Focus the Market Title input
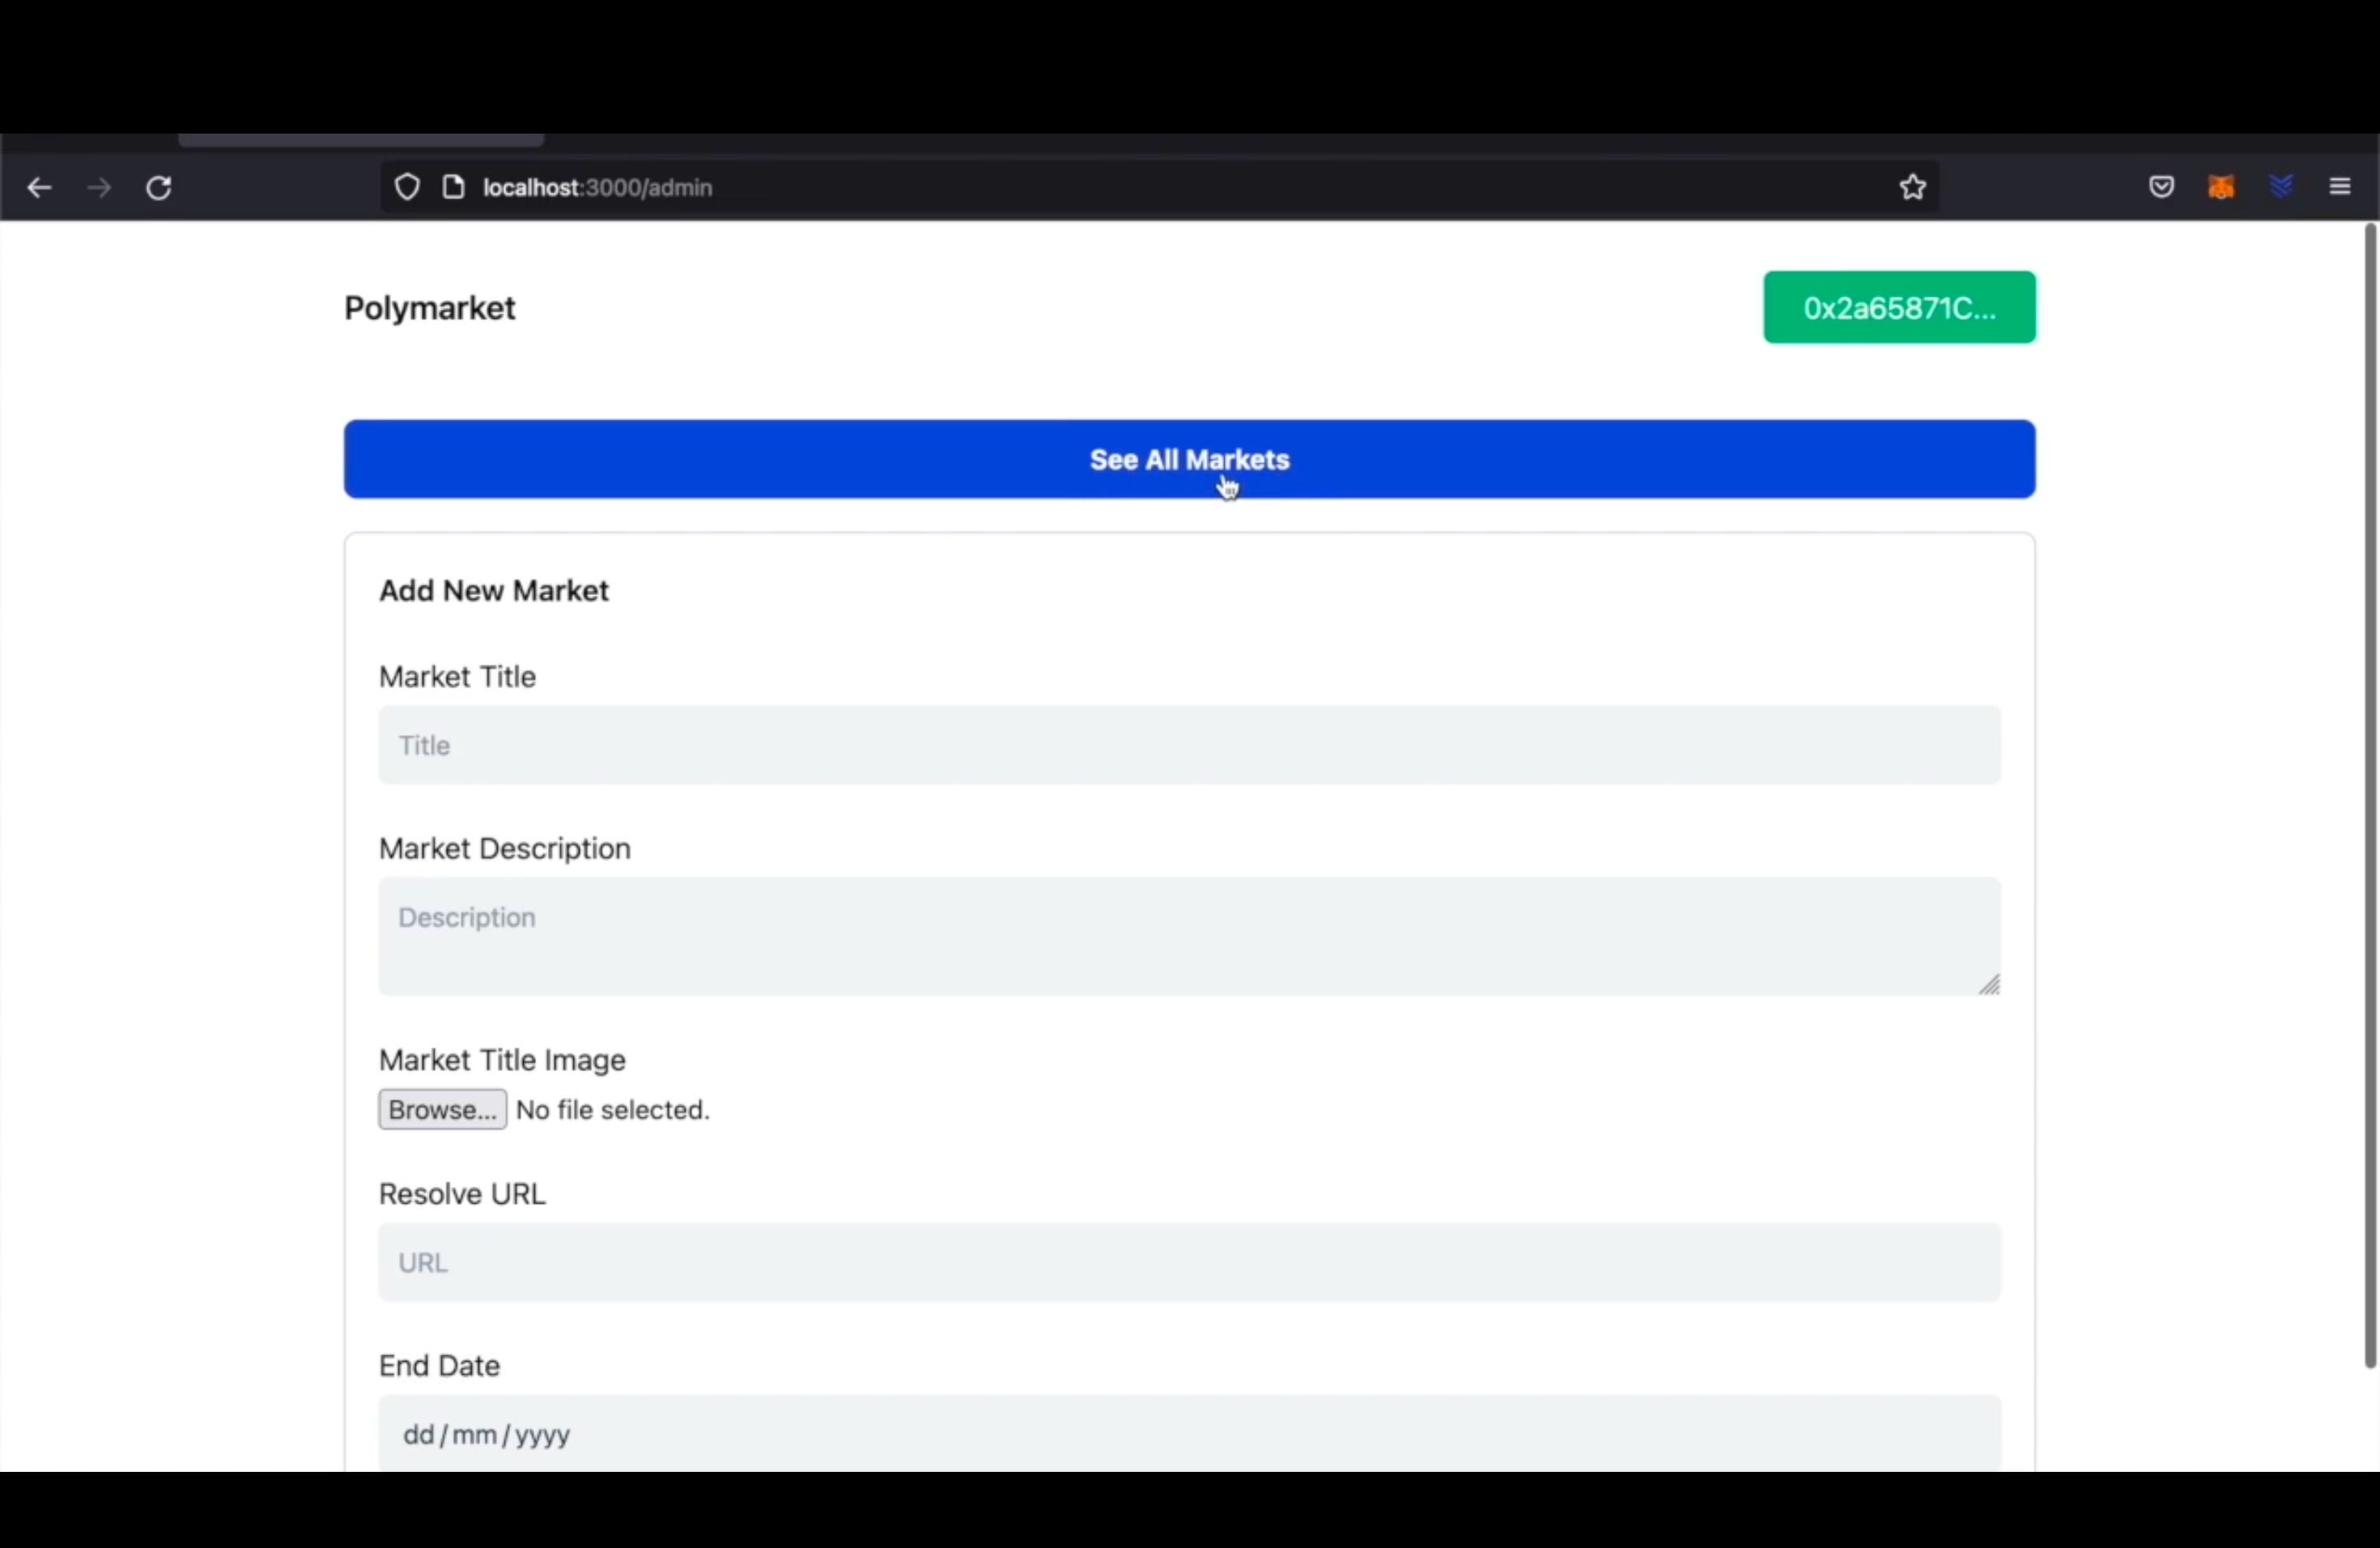The image size is (2380, 1548). coord(1189,745)
